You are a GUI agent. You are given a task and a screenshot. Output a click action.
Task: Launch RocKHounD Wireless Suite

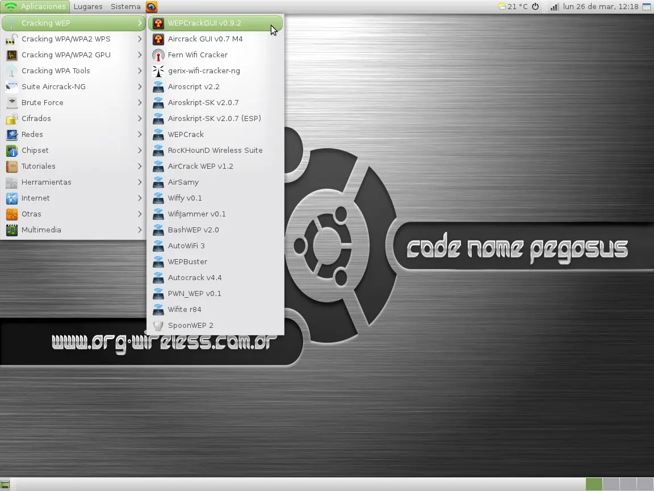[x=215, y=150]
